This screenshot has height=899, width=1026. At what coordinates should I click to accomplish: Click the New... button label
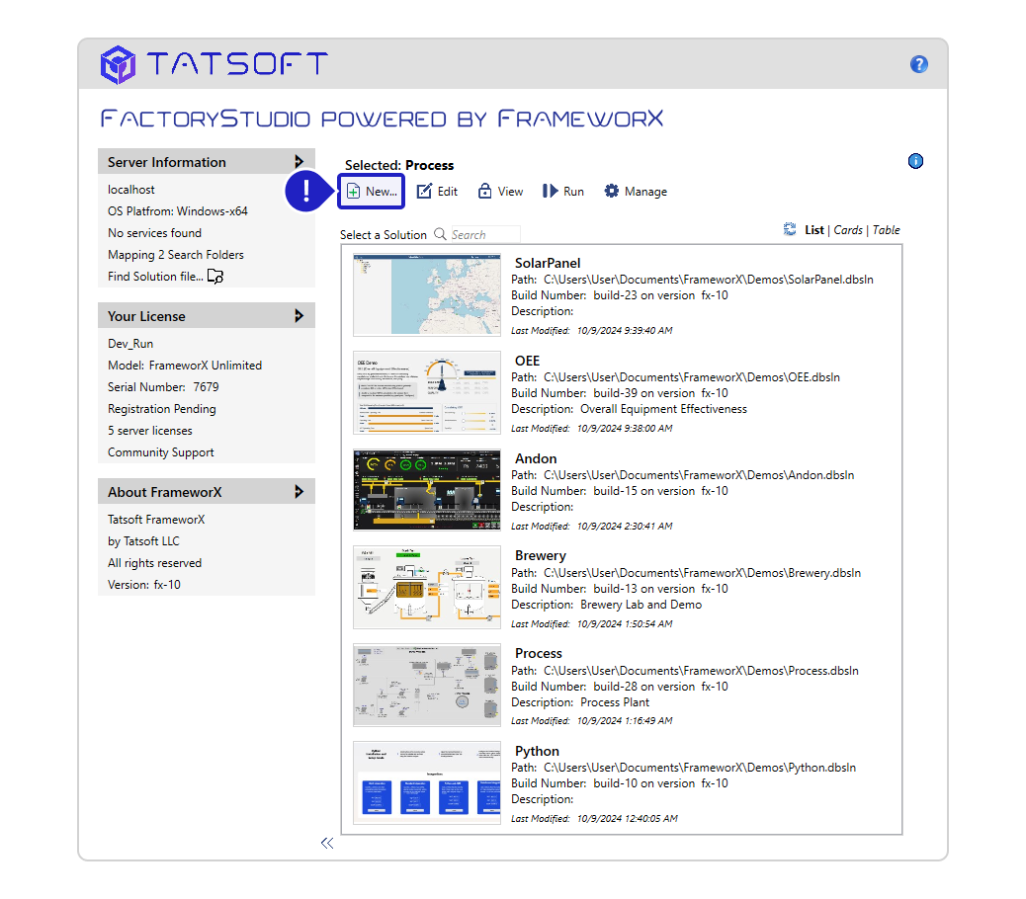[x=382, y=192]
